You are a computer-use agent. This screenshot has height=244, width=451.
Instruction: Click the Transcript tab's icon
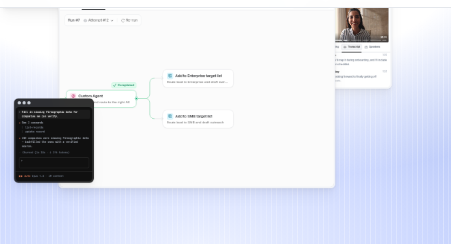[345, 47]
